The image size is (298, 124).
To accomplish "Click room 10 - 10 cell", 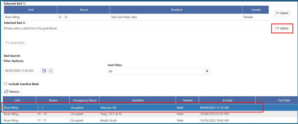I will [x=53, y=114].
